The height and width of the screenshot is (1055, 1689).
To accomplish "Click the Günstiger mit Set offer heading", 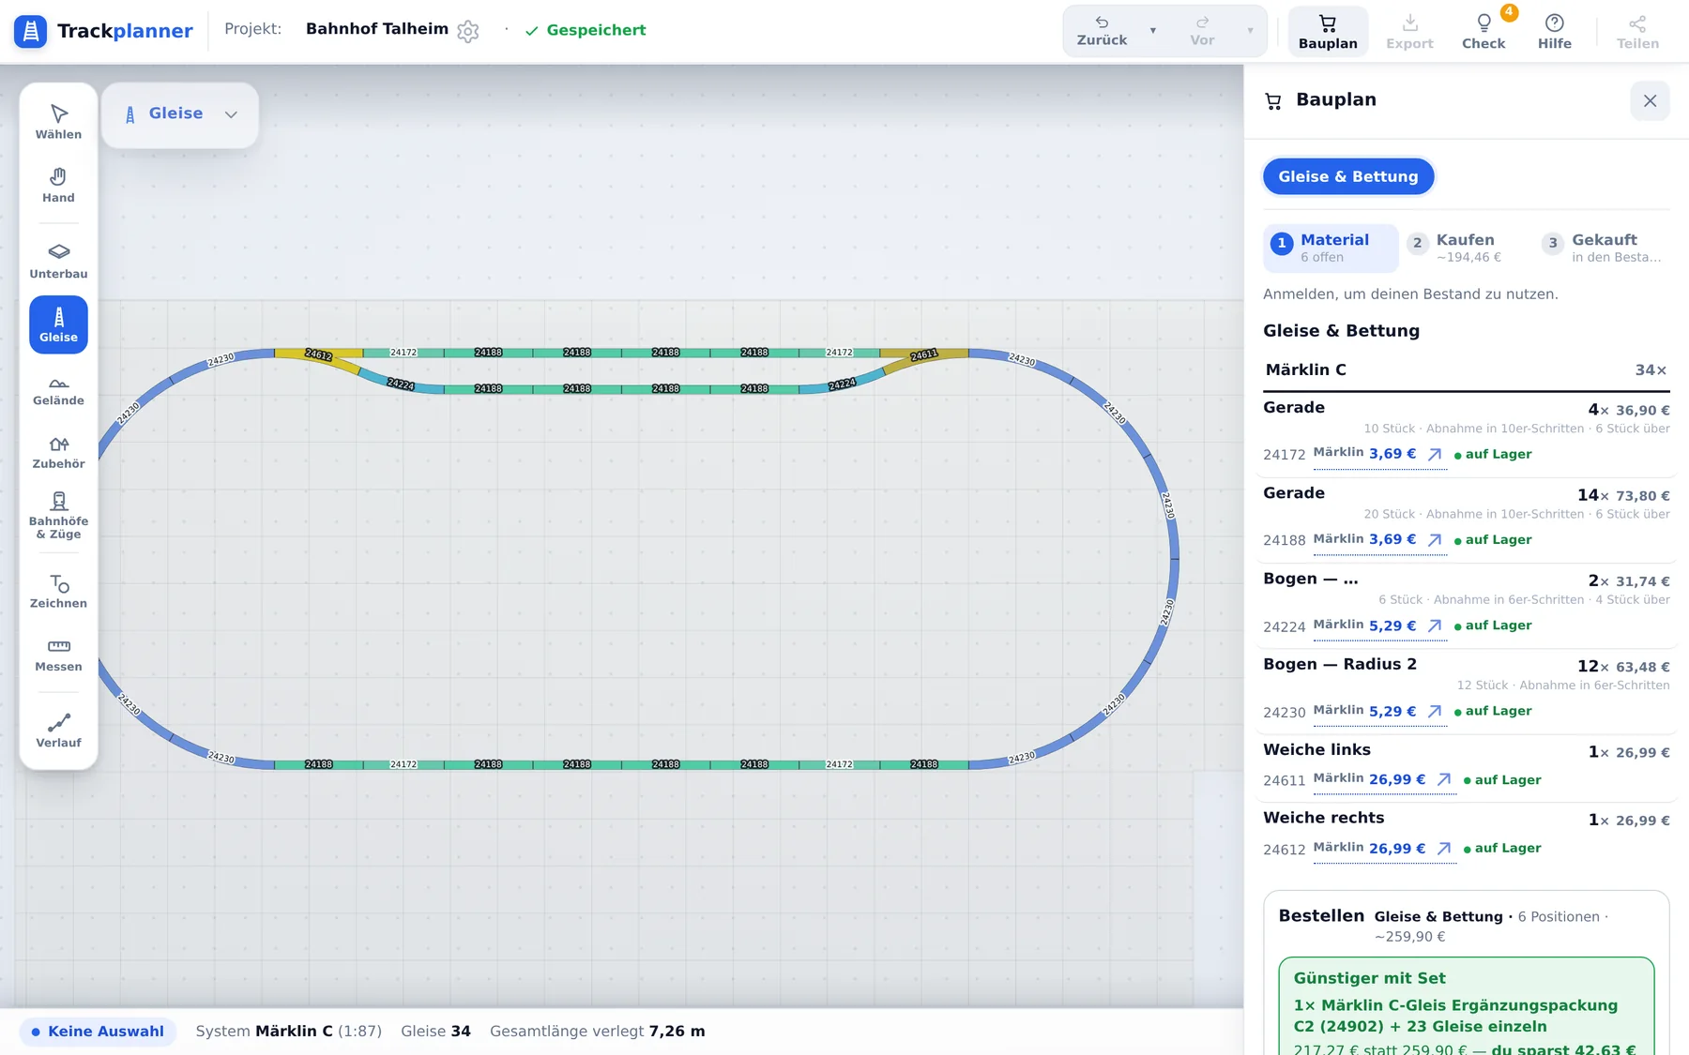I will pos(1369,978).
